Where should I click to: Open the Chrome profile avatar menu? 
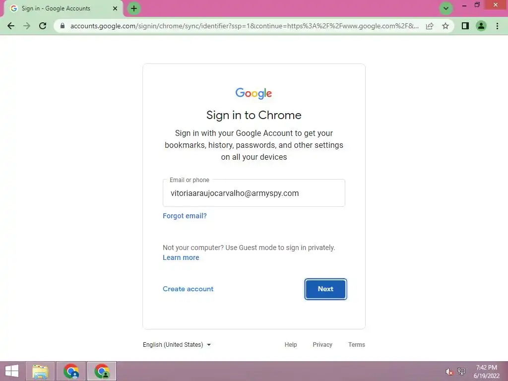(x=481, y=26)
